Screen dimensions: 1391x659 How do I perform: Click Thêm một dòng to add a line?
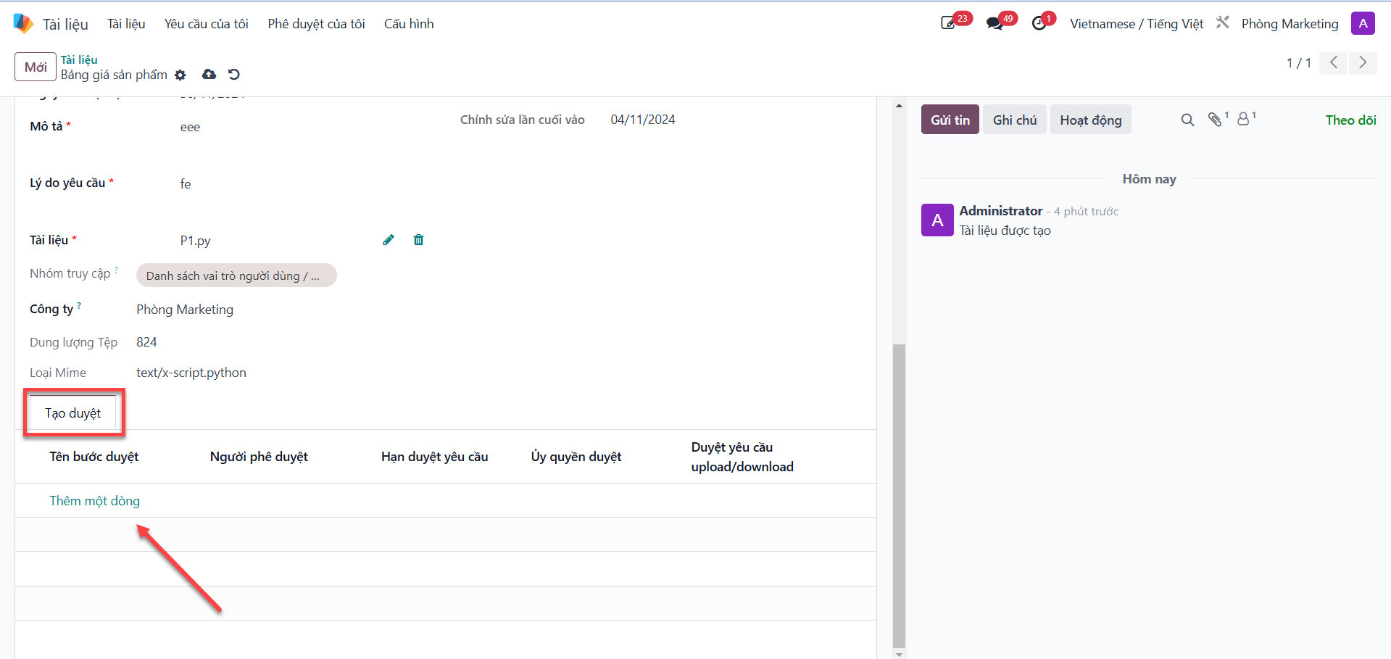pos(95,501)
